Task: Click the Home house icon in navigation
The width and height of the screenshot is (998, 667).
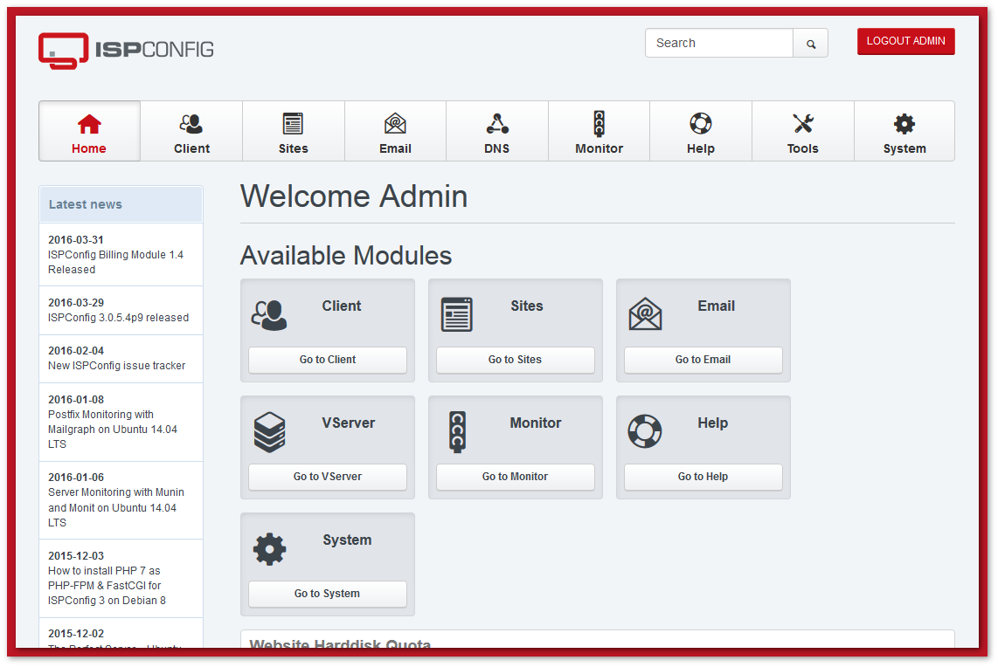Action: pyautogui.click(x=89, y=124)
